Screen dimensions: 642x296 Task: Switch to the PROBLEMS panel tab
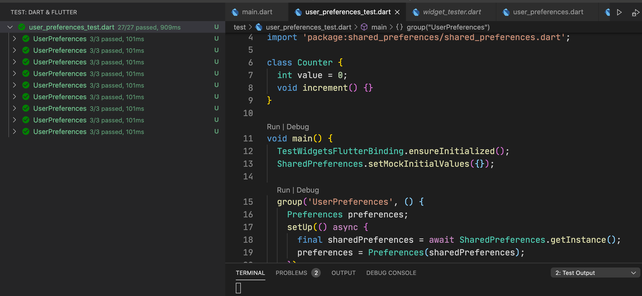291,273
